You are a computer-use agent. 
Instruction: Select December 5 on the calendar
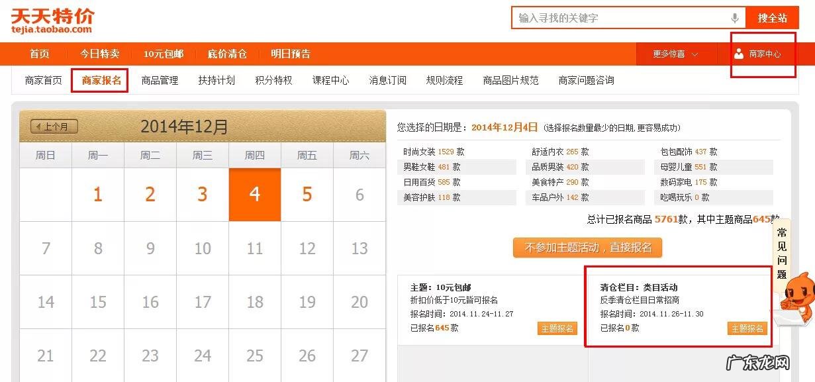pos(307,195)
